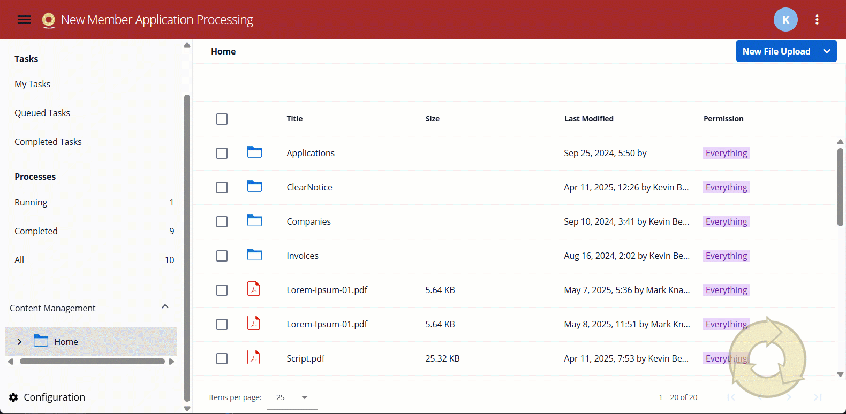Open the ClearNotice folder title
846x414 pixels.
coord(309,187)
